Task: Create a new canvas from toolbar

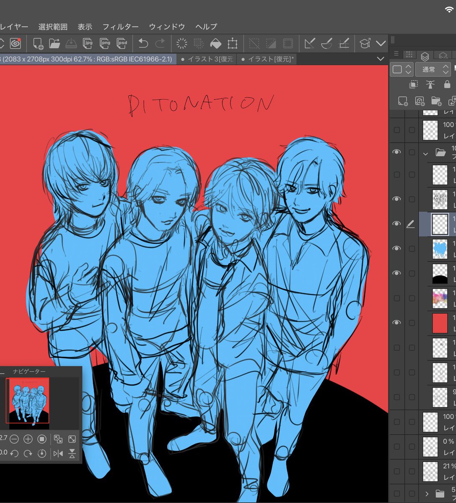Action: pyautogui.click(x=38, y=43)
